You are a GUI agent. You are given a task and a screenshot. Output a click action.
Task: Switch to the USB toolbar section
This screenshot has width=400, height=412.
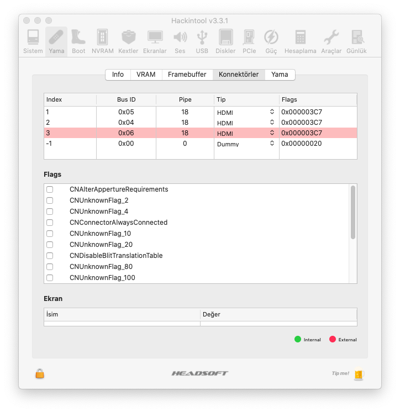tap(202, 41)
